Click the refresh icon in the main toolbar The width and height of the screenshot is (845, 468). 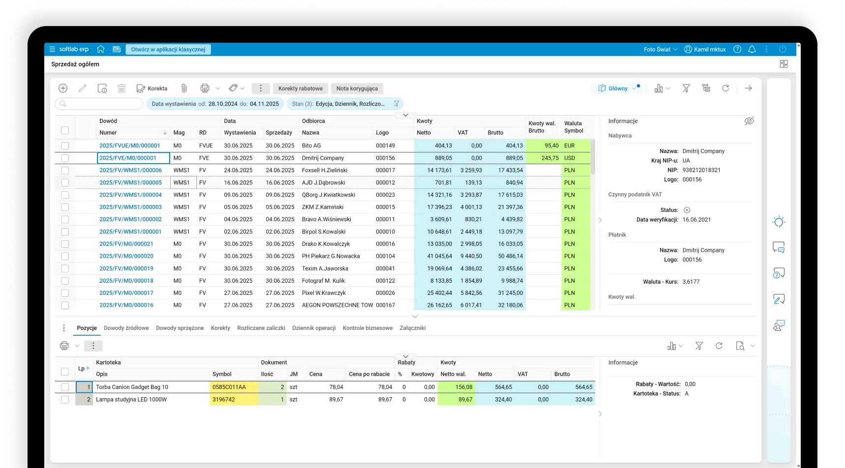(x=725, y=88)
